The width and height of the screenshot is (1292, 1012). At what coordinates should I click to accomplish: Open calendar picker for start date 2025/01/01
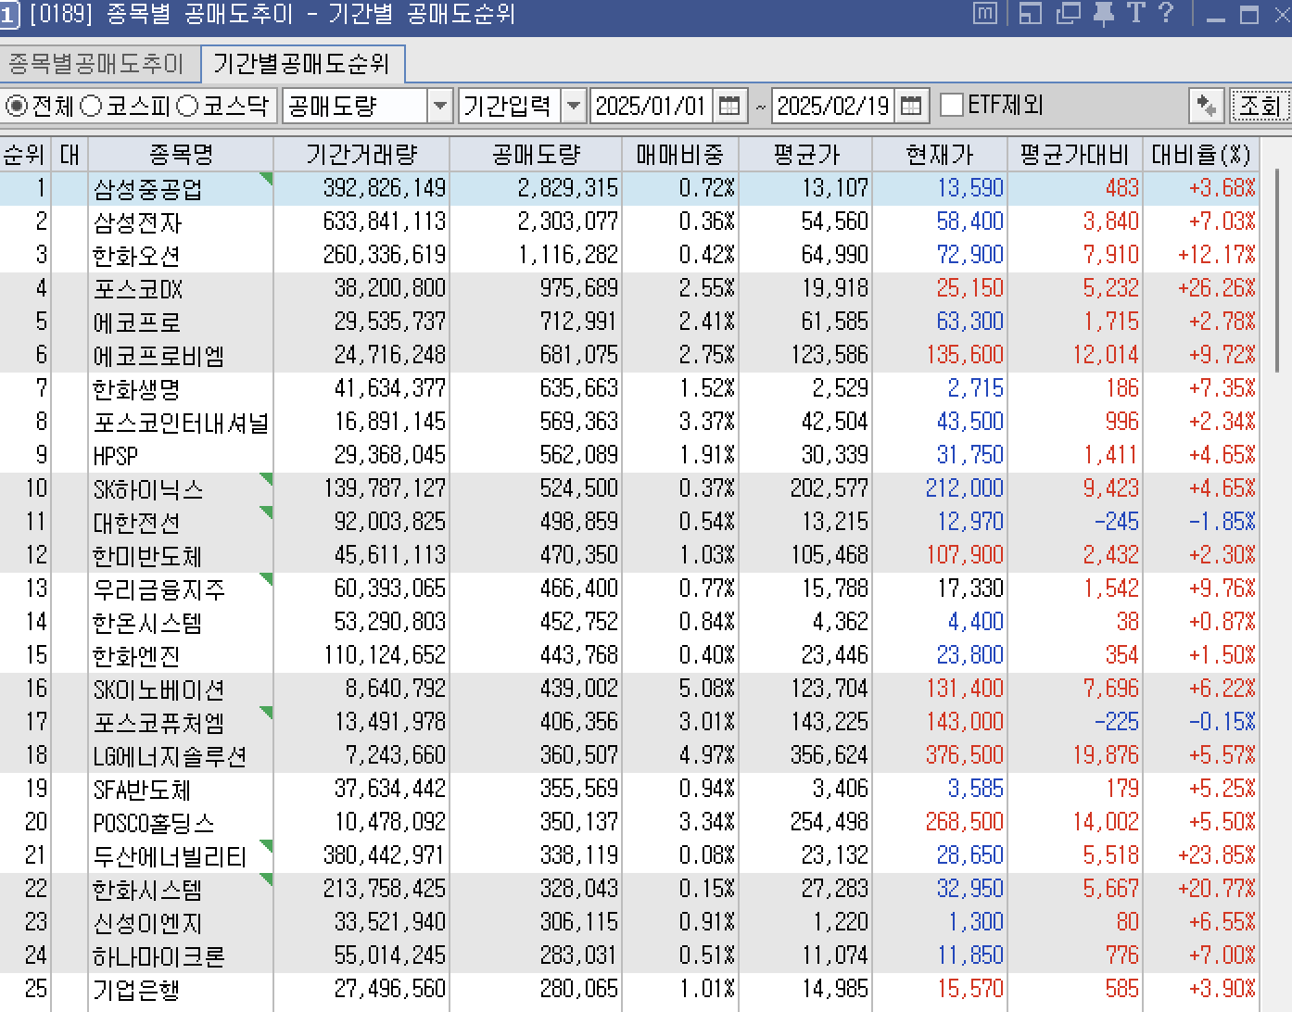coord(729,106)
